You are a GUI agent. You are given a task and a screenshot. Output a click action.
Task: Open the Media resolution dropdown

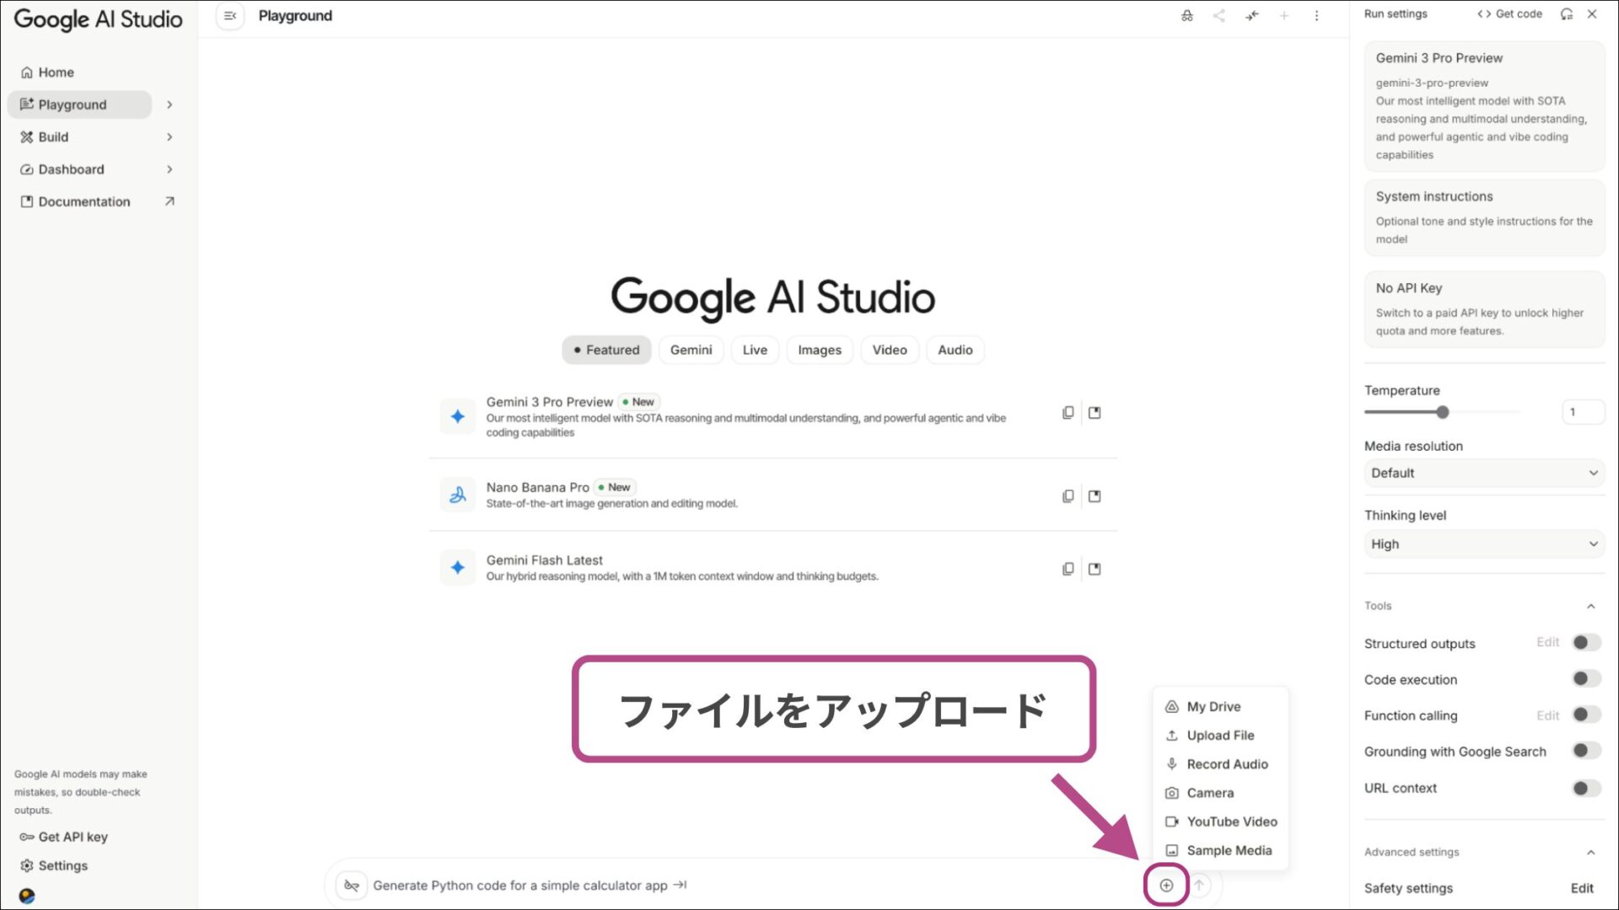[1483, 473]
